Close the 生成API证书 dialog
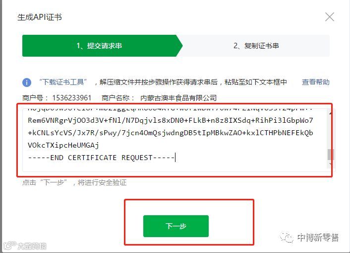350x253 pixels. [330, 17]
